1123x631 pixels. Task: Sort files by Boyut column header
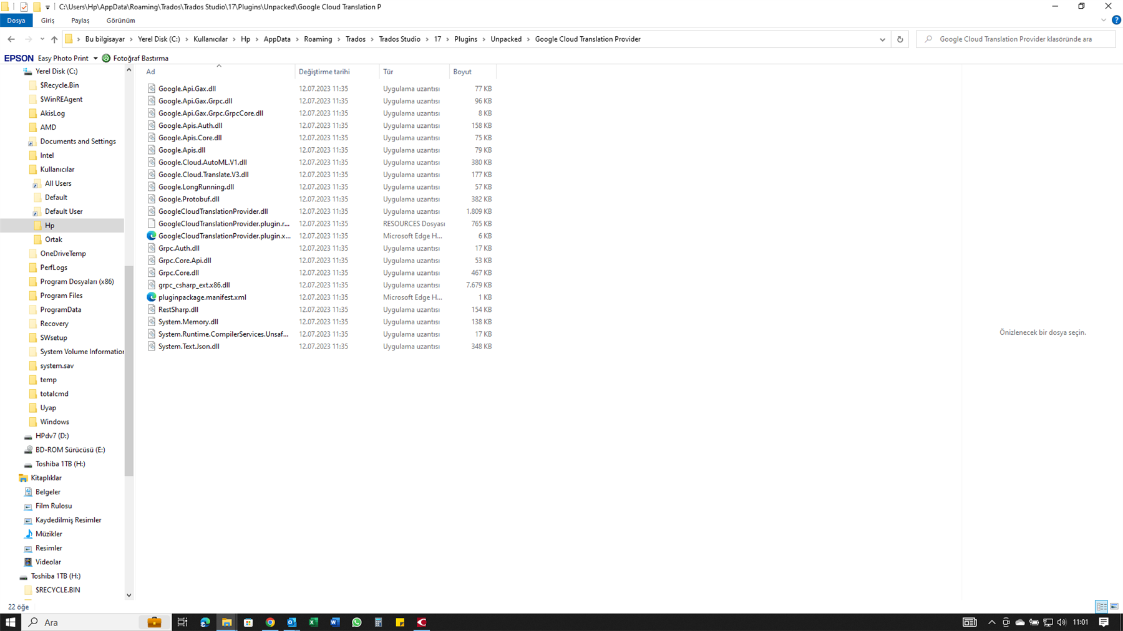pyautogui.click(x=462, y=72)
